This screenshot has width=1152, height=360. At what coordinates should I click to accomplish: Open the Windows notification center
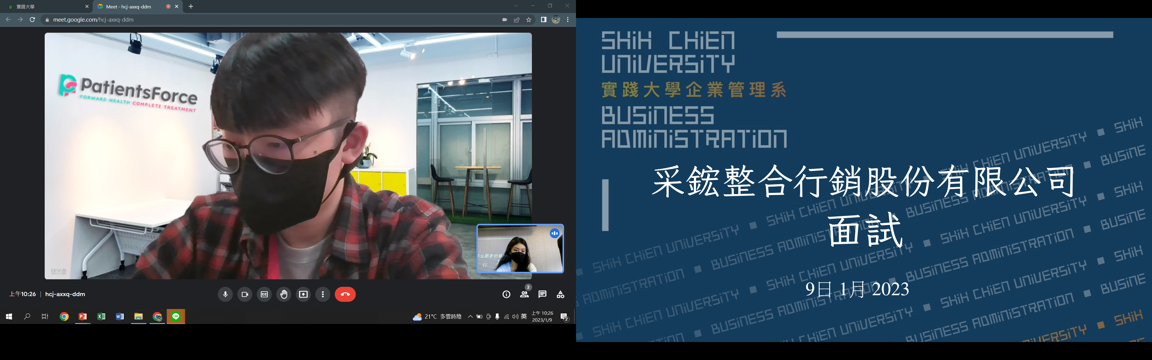coord(564,317)
